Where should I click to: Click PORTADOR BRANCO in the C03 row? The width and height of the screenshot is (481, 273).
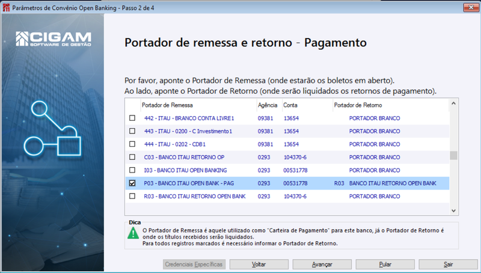[375, 158]
